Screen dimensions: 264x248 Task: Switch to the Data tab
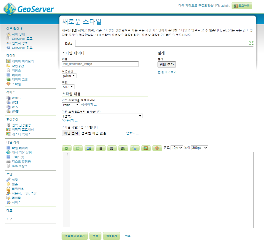click(68, 43)
